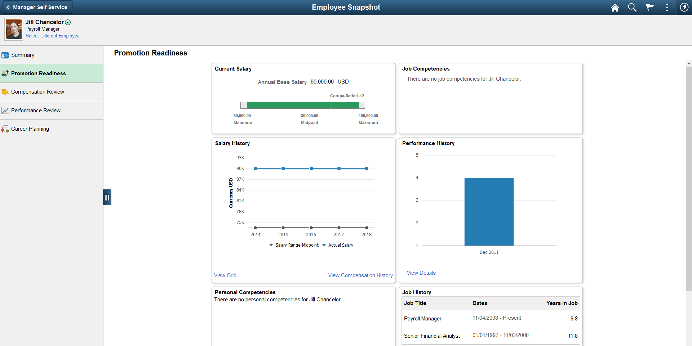
Task: Click the Summary sidebar icon
Action: [5, 55]
